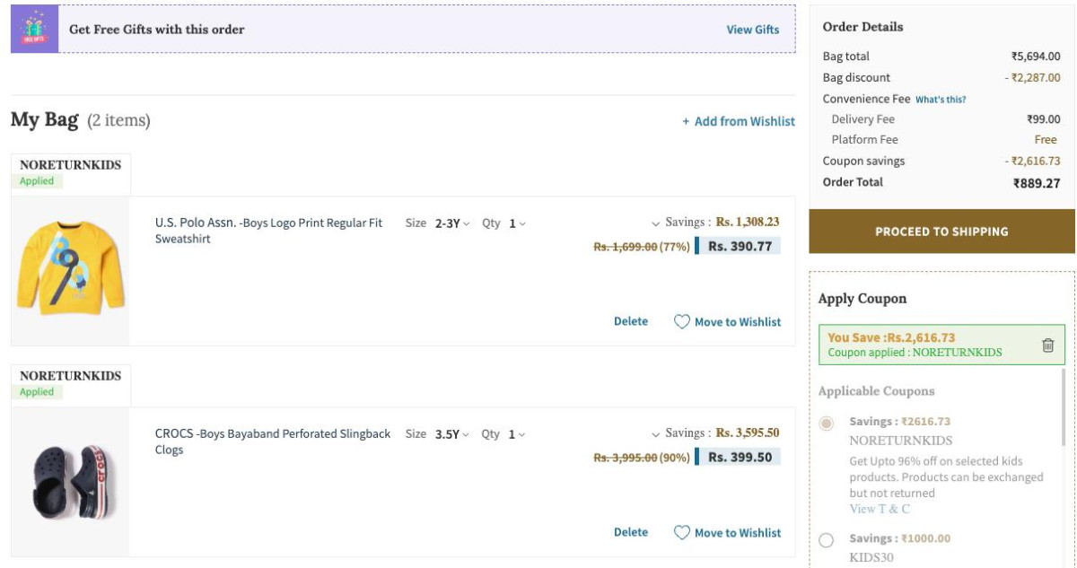Click the 'Get Free Gifts with this order' text
The image size is (1077, 568).
(x=157, y=30)
